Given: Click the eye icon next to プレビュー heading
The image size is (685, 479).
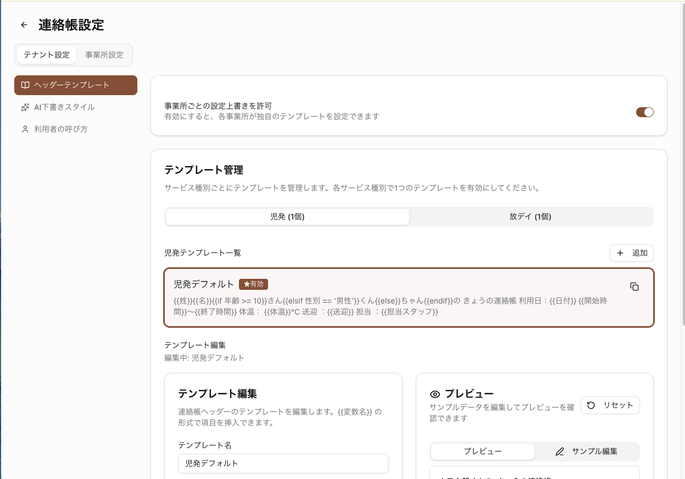Looking at the screenshot, I should click(x=435, y=394).
